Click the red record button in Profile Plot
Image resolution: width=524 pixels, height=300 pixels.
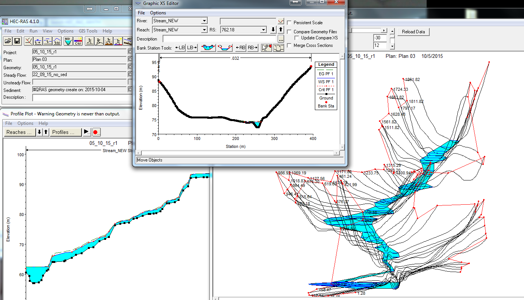[x=96, y=132]
